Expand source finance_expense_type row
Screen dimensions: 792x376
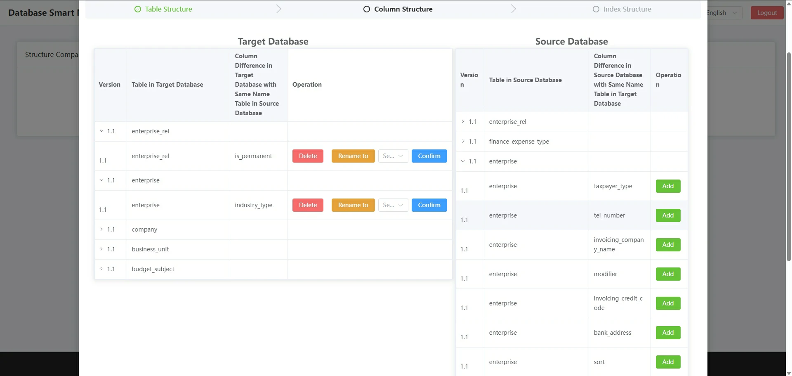(x=463, y=142)
